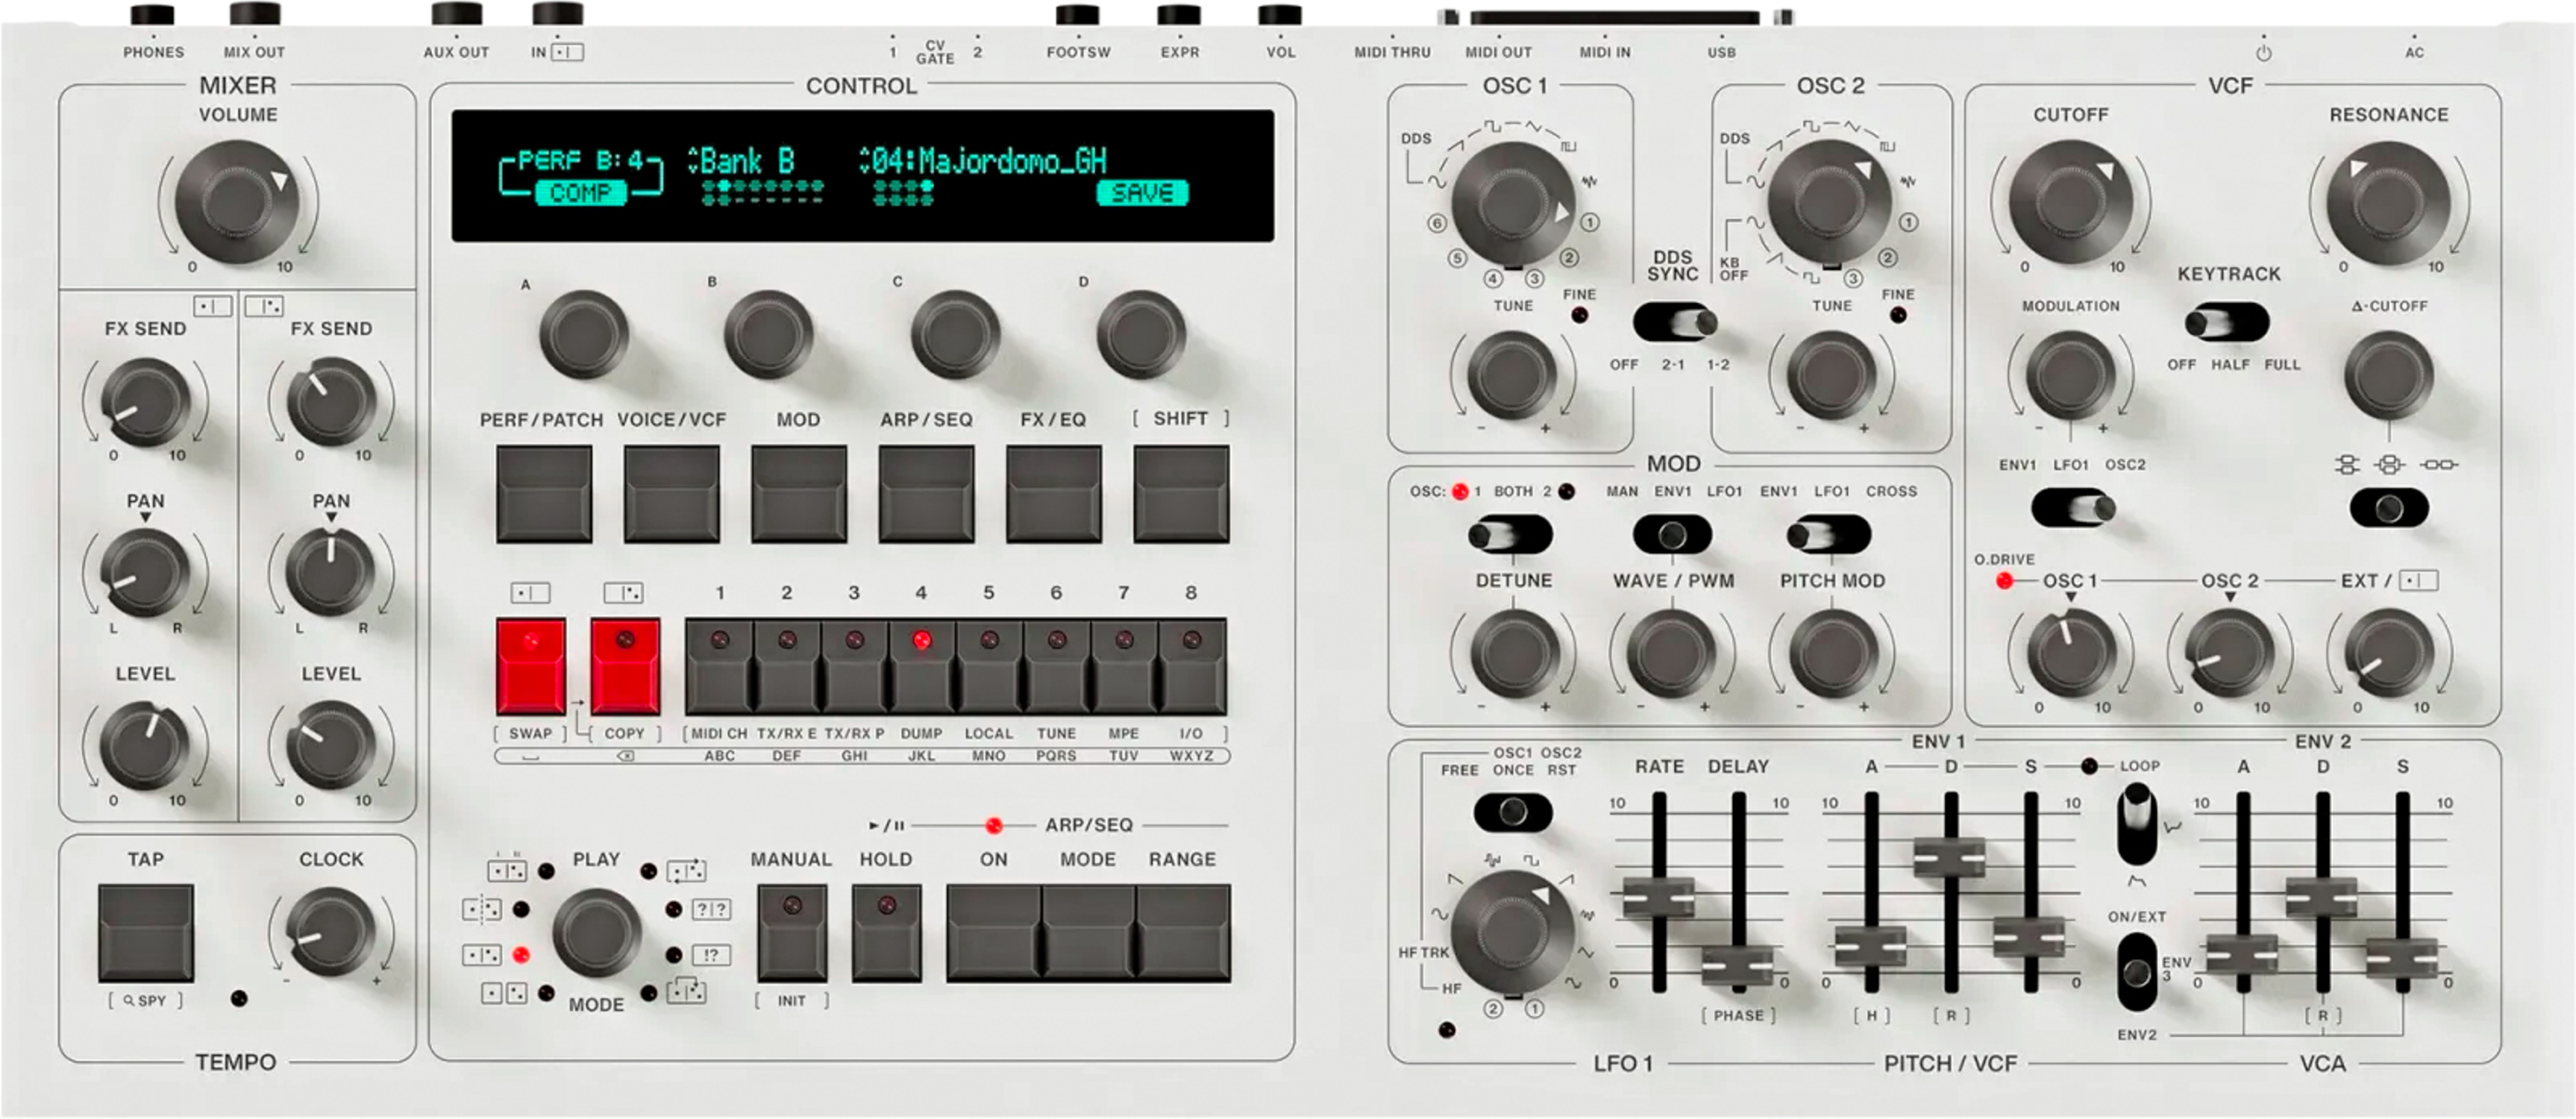This screenshot has width=2576, height=1119.
Task: Click SAVE on the display
Action: click(x=1142, y=193)
